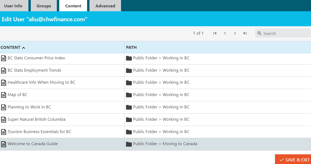This screenshot has height=164, width=311.
Task: Click folder icon in Super Natural British Columbia row
Action: pyautogui.click(x=129, y=119)
